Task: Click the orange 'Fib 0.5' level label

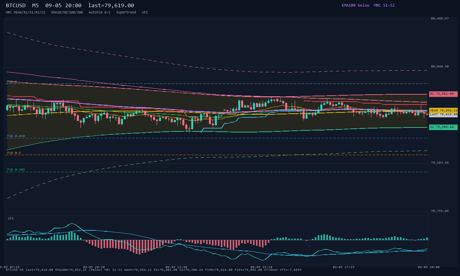Action: [14, 153]
